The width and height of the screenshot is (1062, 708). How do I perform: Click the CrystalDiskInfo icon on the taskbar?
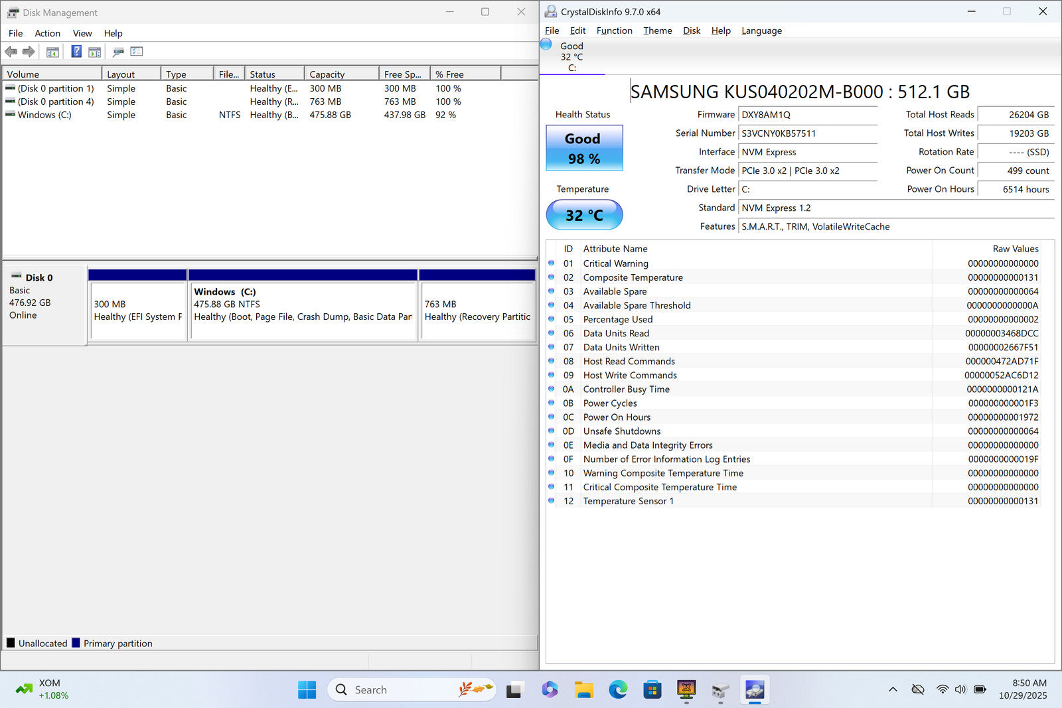click(x=755, y=690)
